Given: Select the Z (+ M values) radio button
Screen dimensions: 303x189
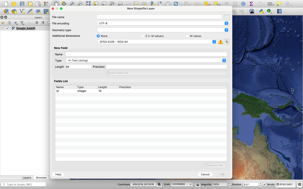Looking at the screenshot, I should 143,36.
